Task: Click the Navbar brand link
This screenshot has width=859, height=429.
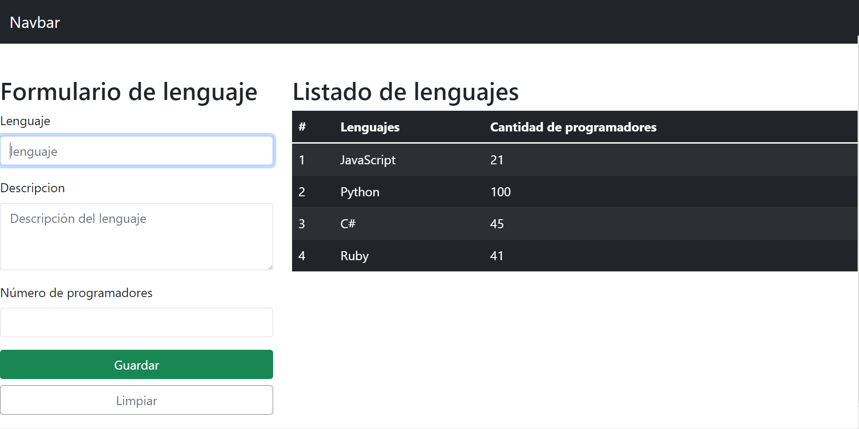Action: 35,22
